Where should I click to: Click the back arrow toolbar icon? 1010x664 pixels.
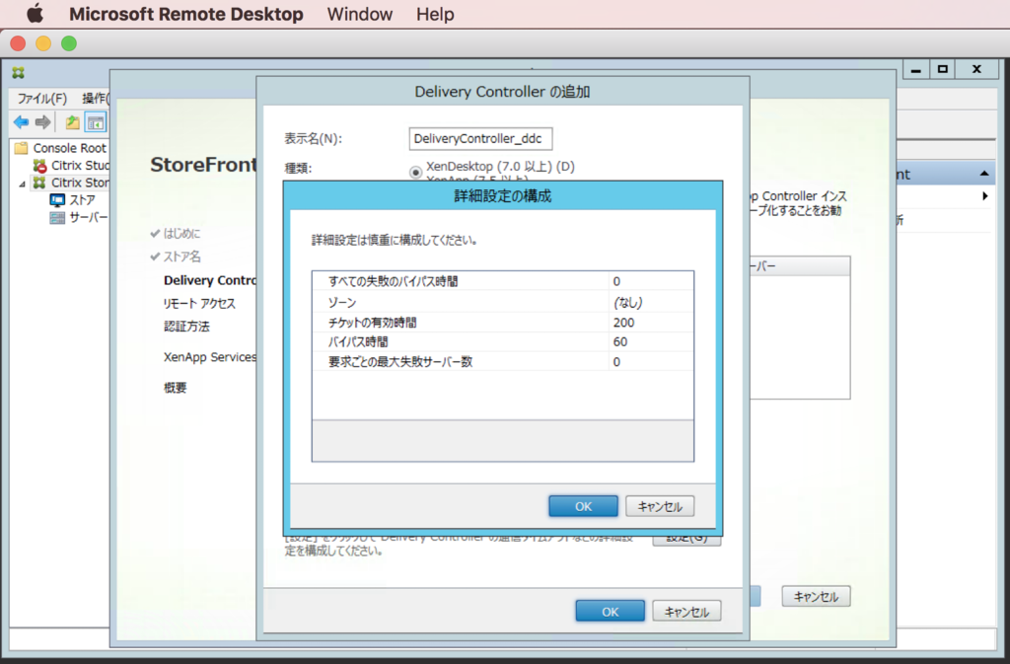(22, 121)
